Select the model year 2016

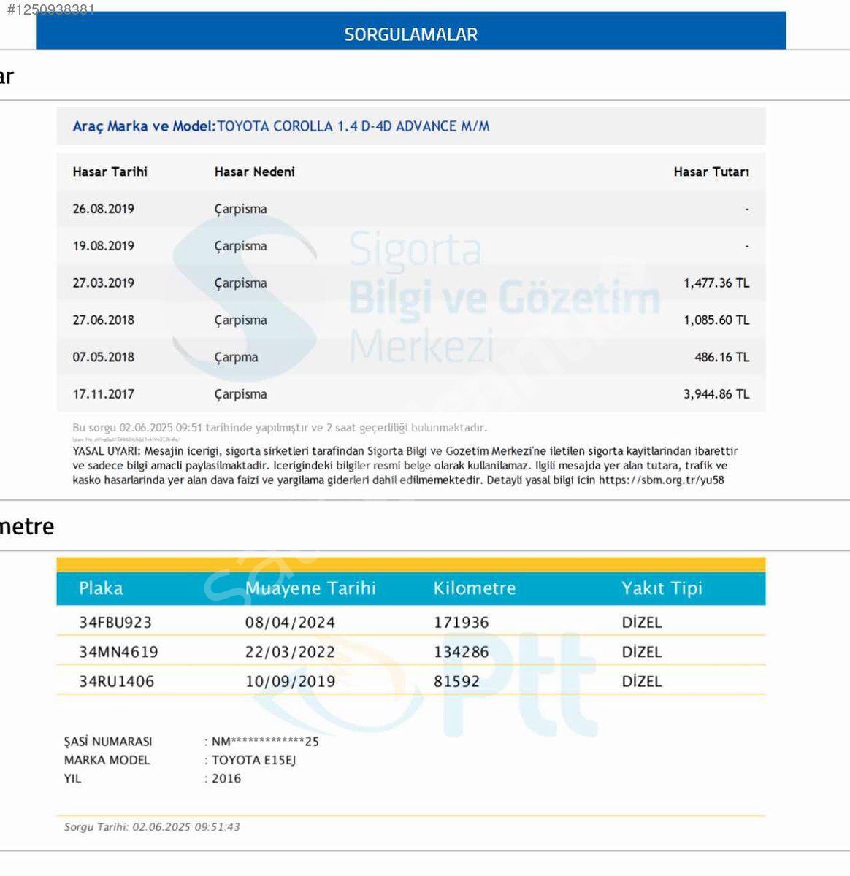(226, 779)
